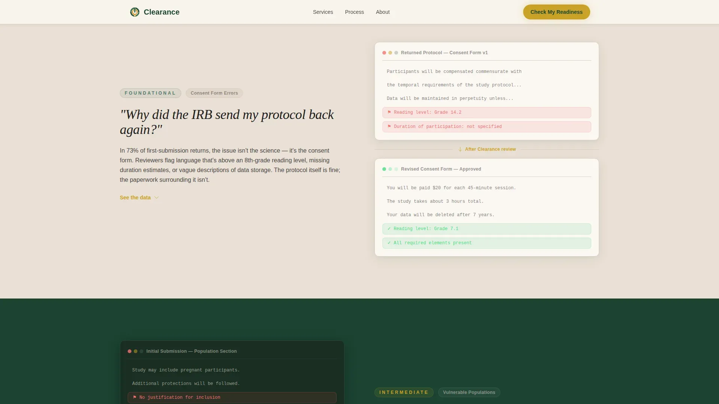Click the chevron next to See the data
Viewport: 719px width, 404px height.
(x=157, y=198)
